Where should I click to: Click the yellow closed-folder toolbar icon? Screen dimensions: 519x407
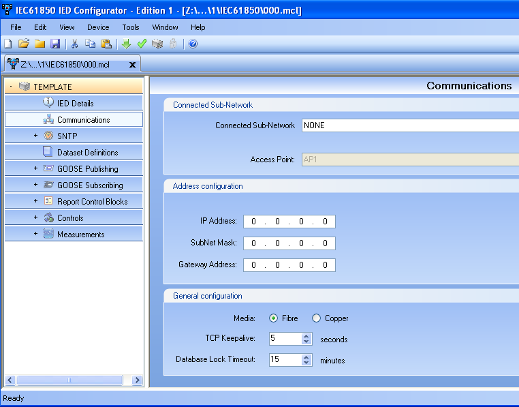click(40, 44)
